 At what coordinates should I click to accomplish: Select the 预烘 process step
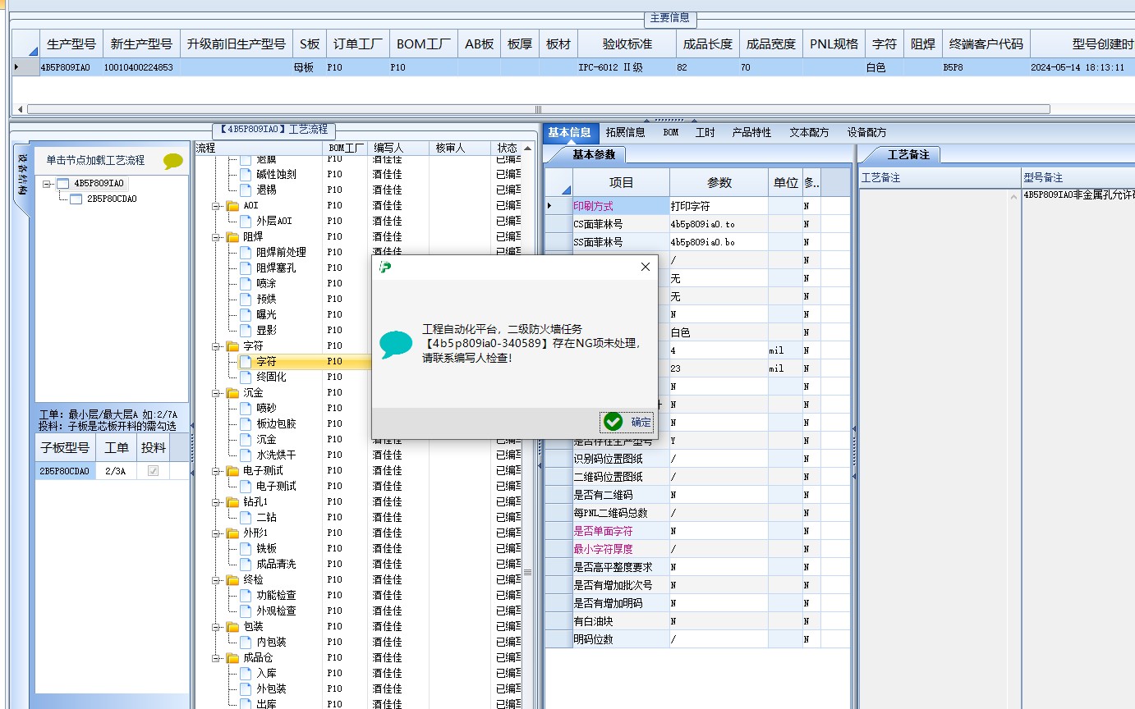[x=266, y=299]
